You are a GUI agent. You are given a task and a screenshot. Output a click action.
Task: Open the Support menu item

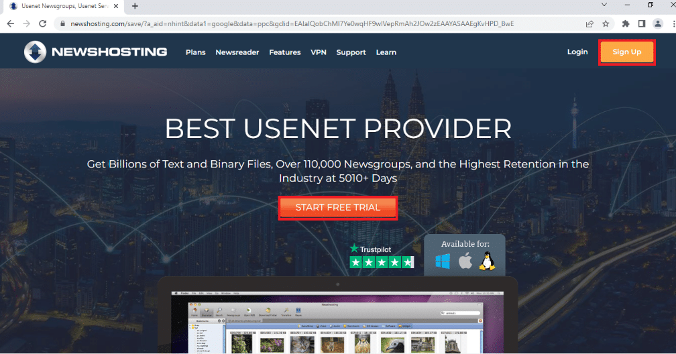(351, 52)
